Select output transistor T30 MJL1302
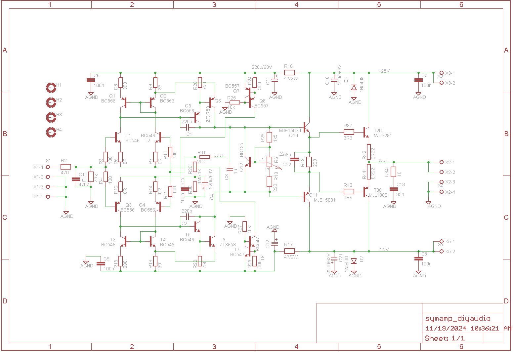514x352 pixels. (366, 192)
